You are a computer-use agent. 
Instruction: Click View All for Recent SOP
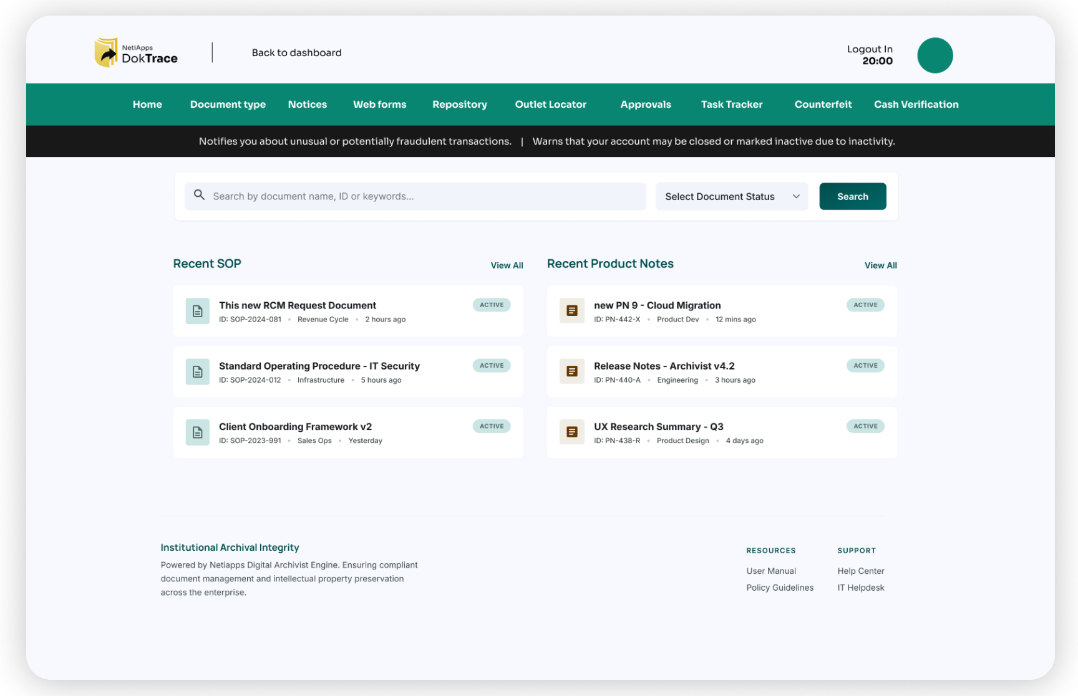(506, 265)
